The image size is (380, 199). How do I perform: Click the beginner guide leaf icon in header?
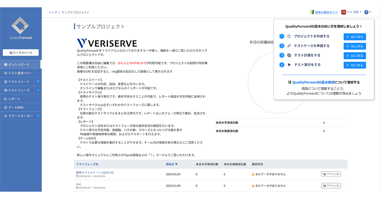click(312, 12)
